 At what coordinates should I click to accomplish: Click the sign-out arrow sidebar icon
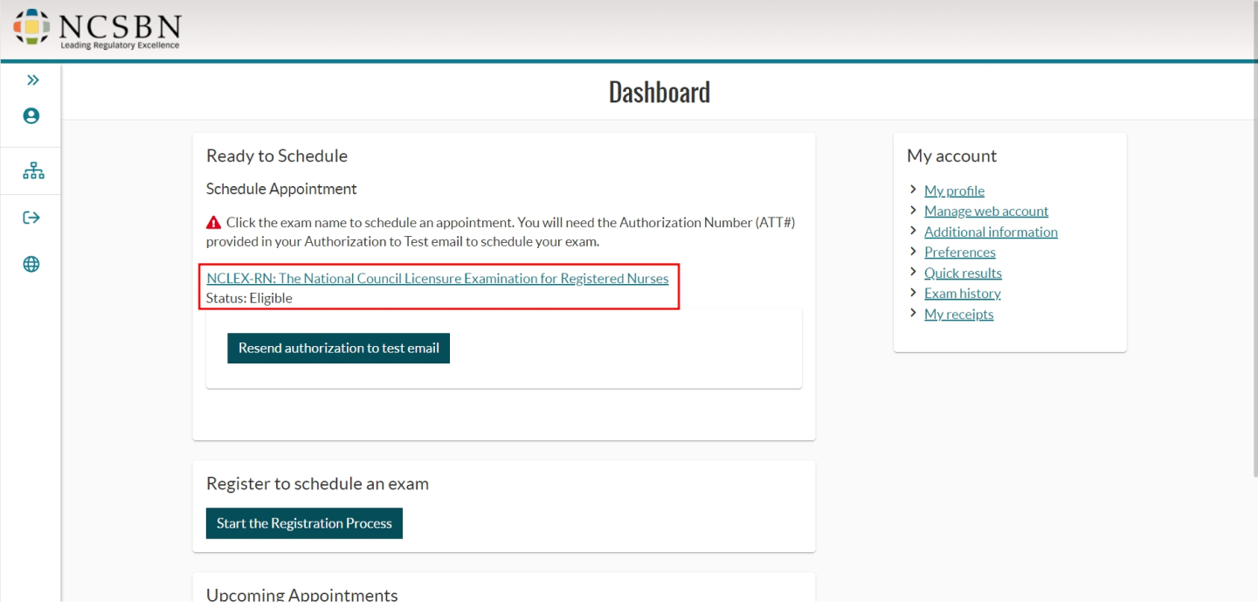click(31, 218)
